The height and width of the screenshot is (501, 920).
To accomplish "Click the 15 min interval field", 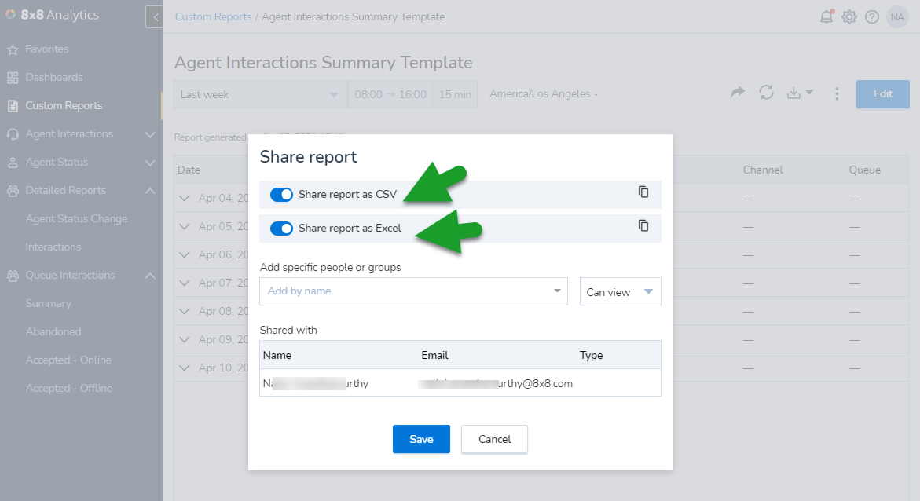I will (x=455, y=94).
